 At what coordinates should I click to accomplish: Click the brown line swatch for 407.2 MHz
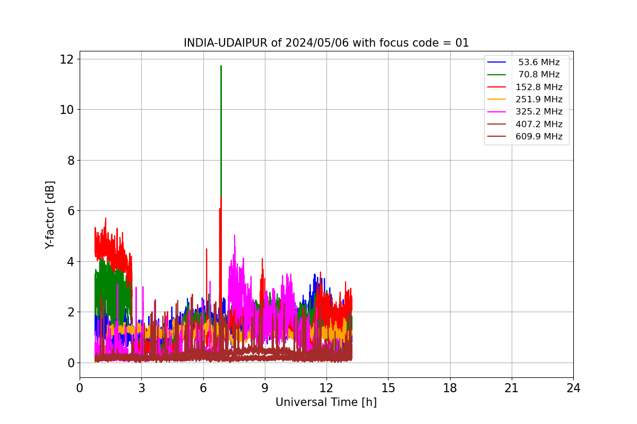497,124
